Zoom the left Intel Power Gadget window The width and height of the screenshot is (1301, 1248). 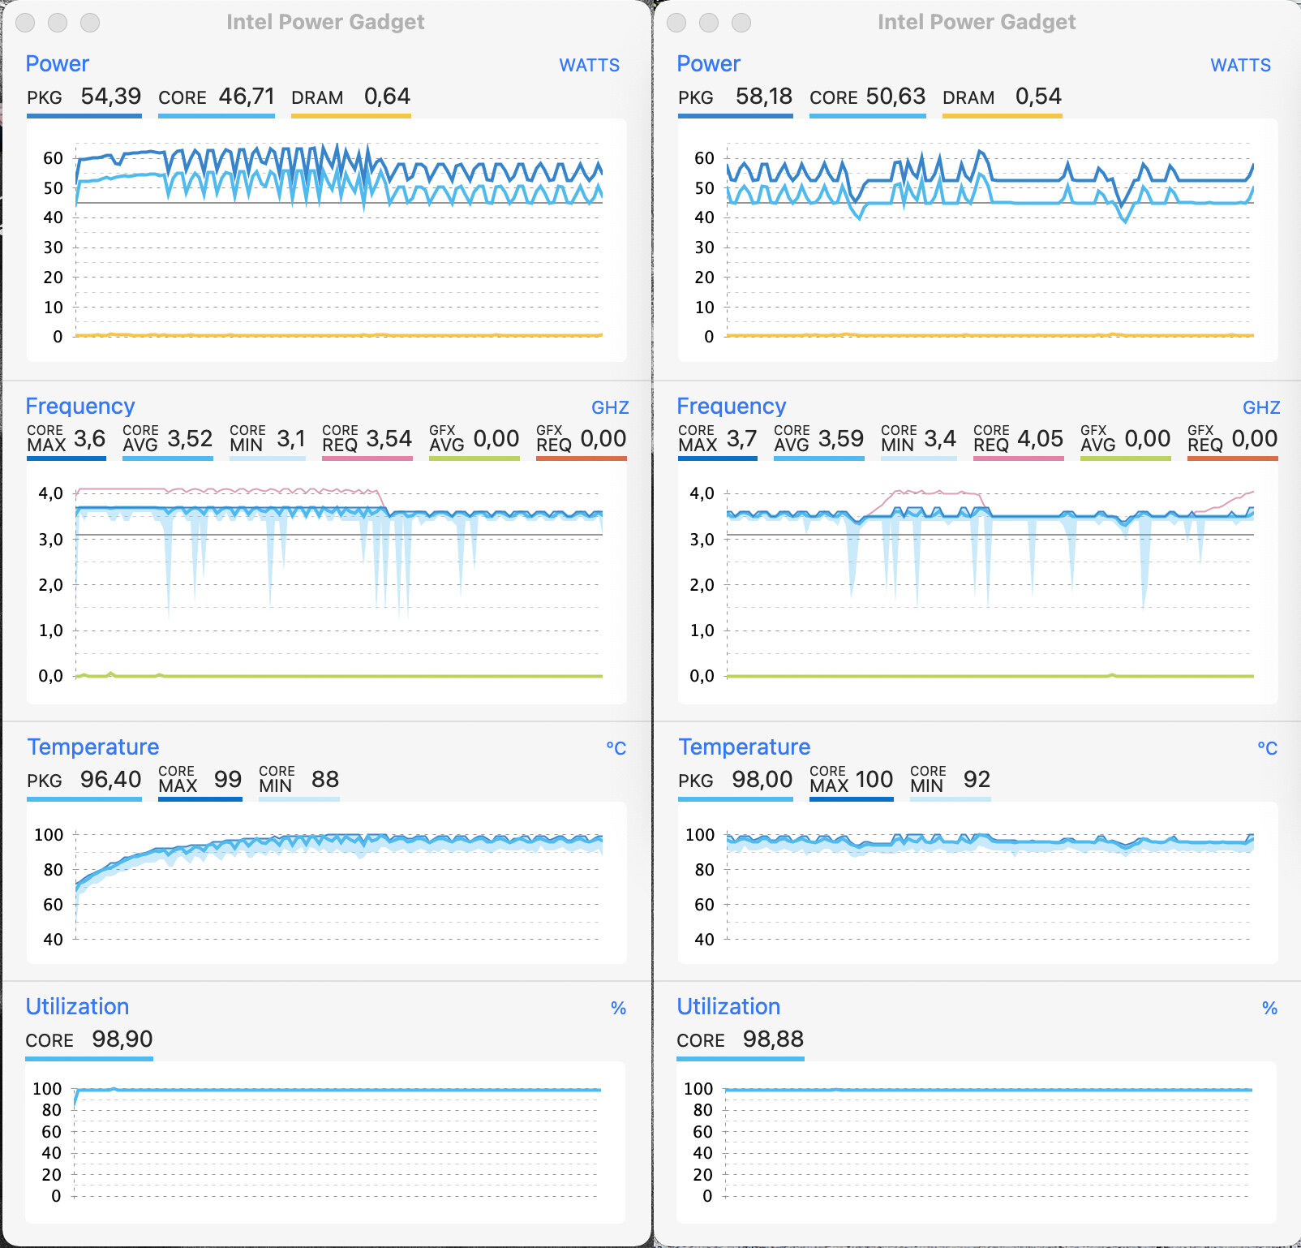(x=90, y=23)
